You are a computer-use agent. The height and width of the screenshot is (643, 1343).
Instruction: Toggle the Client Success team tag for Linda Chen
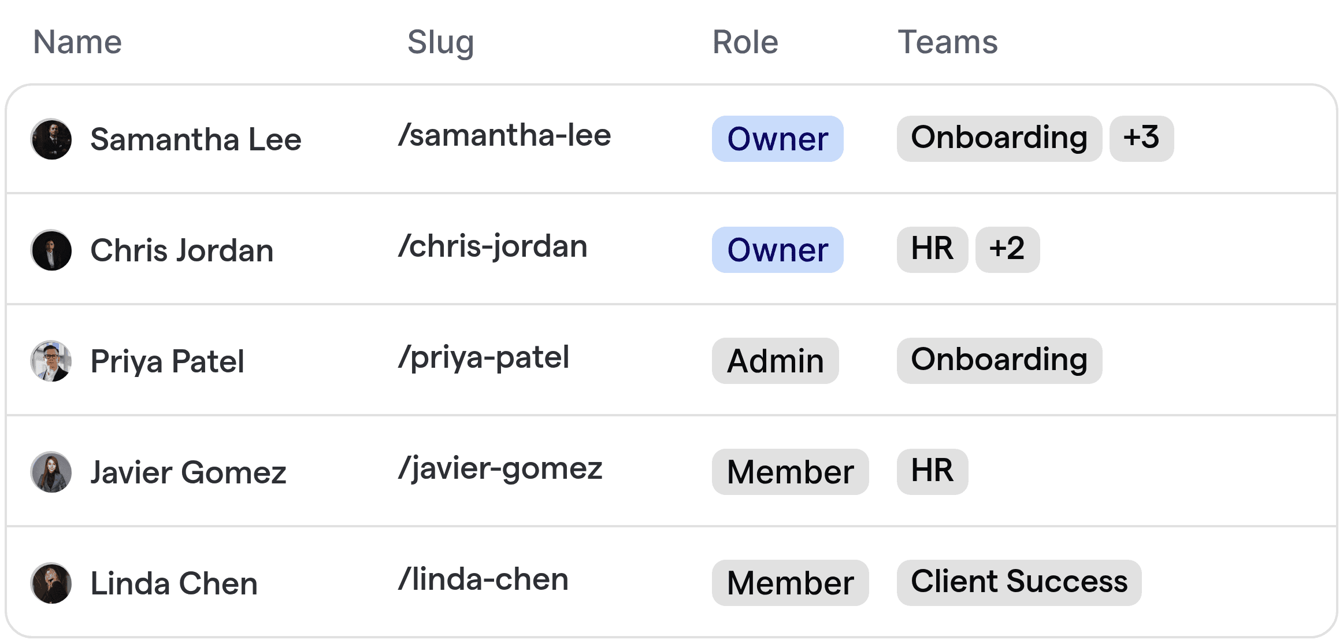(1020, 582)
